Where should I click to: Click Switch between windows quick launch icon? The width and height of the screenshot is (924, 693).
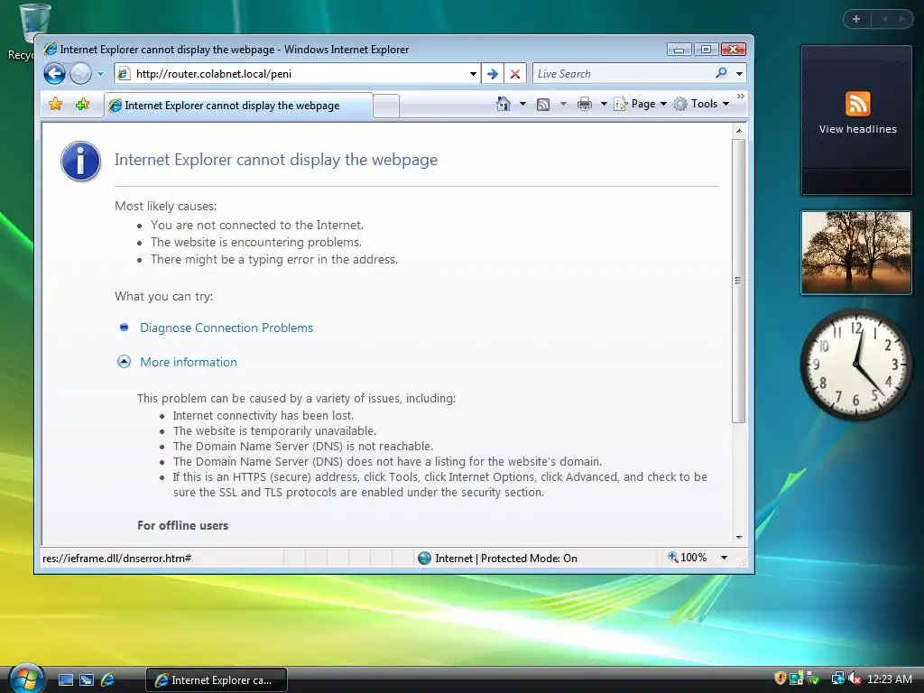[x=87, y=680]
